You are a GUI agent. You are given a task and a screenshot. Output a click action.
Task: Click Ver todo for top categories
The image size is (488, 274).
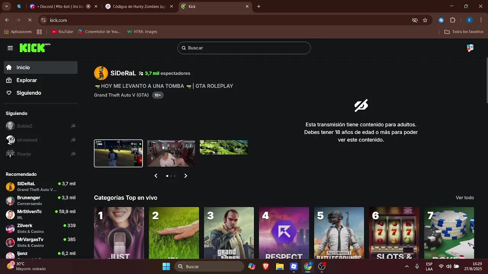[x=465, y=198]
